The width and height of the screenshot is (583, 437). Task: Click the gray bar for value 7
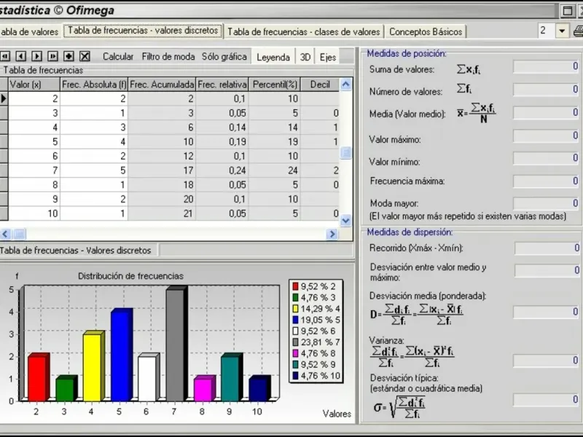pyautogui.click(x=176, y=344)
